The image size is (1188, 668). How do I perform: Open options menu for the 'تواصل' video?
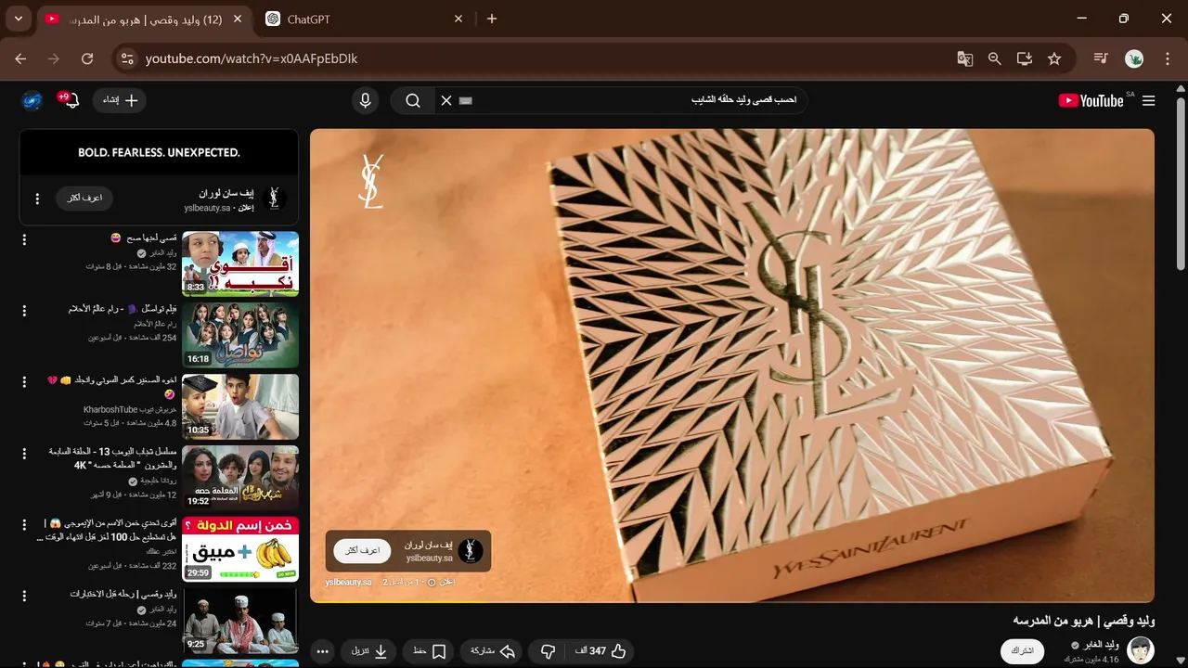click(x=25, y=312)
